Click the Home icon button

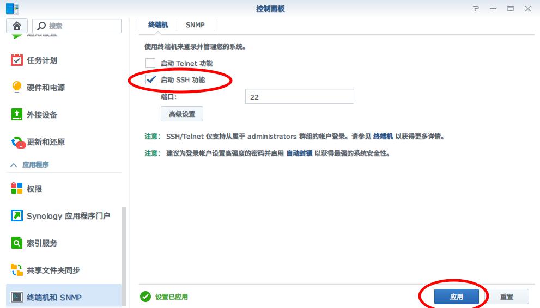[17, 26]
